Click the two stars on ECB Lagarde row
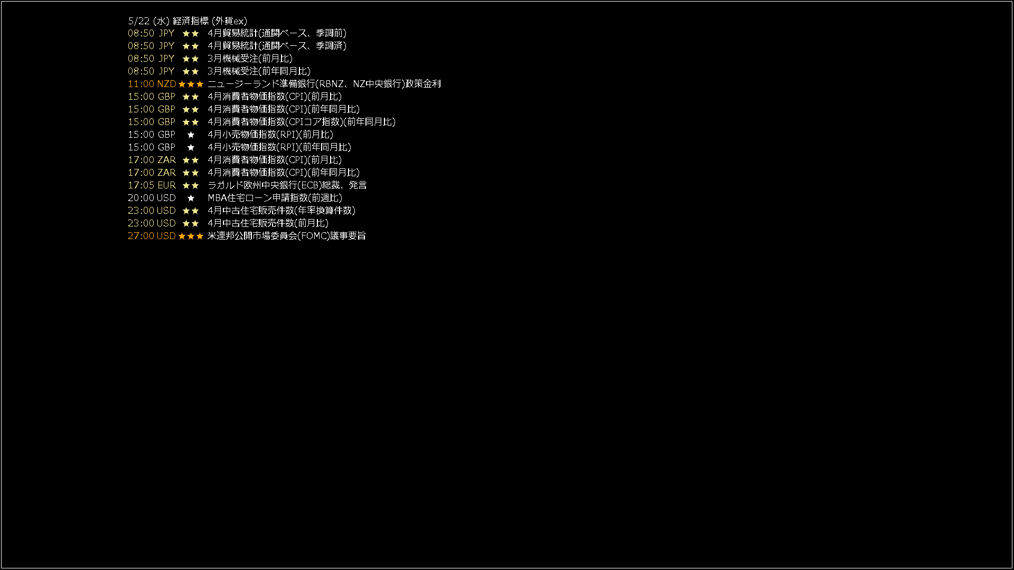1014x570 pixels. [191, 185]
